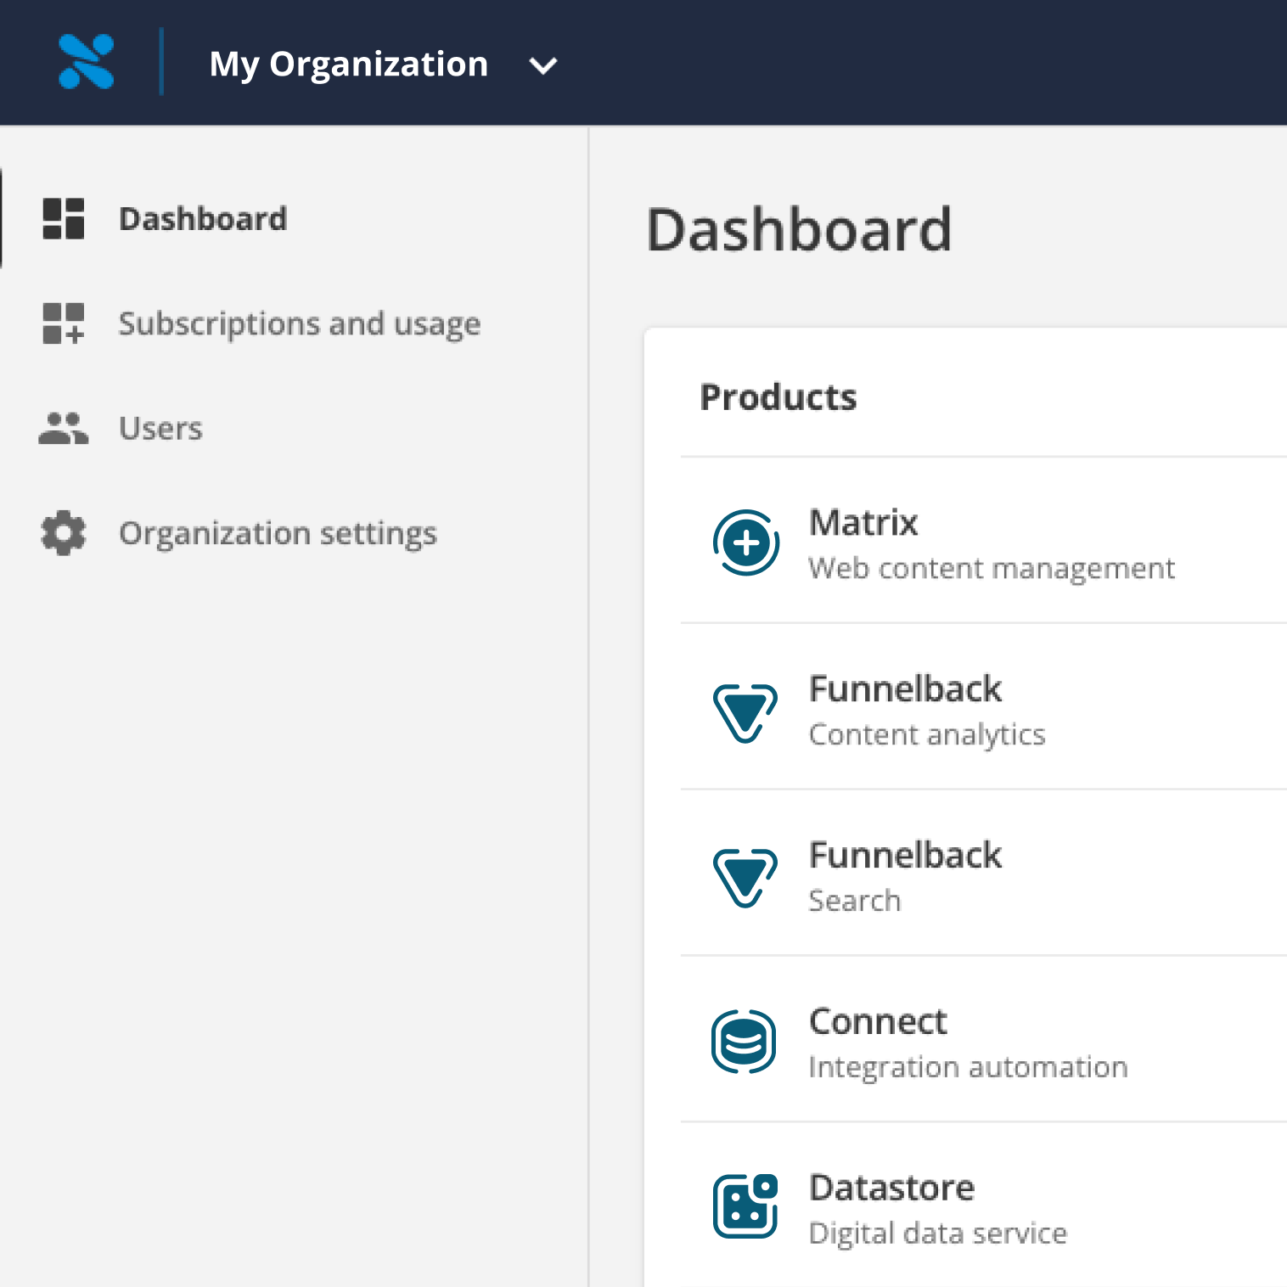Click the Subscriptions and usage icon
This screenshot has height=1287, width=1287.
tap(64, 323)
